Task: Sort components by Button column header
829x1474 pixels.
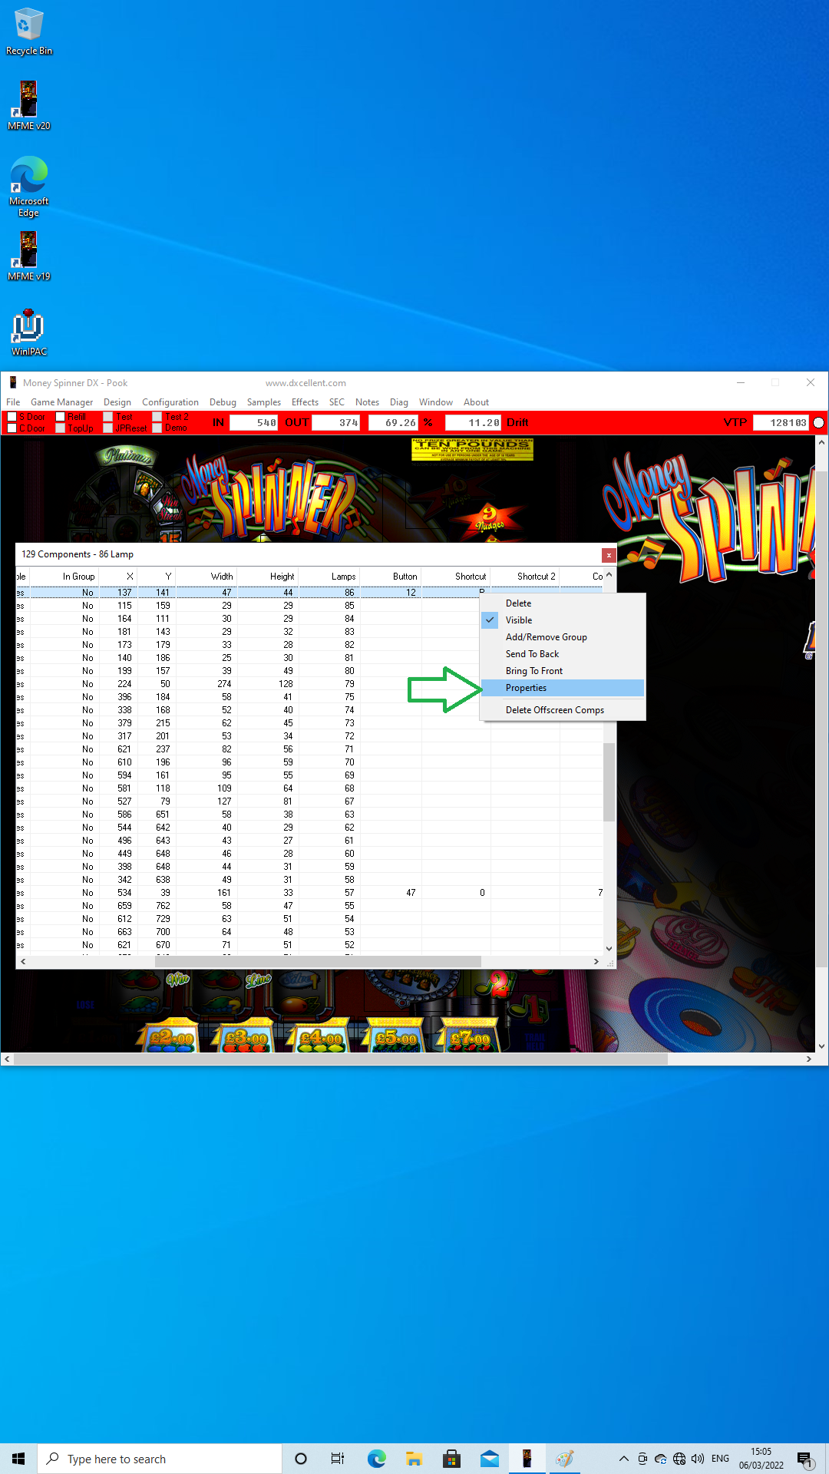Action: [x=391, y=577]
